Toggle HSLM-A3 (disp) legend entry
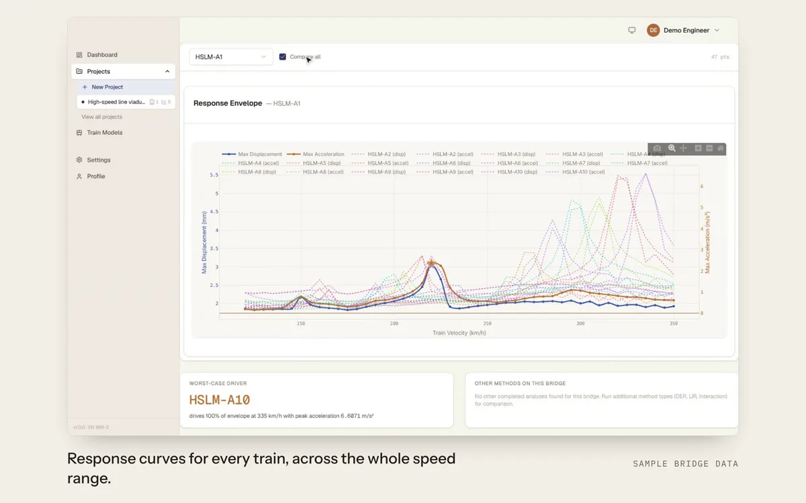The height and width of the screenshot is (503, 806). [508, 154]
